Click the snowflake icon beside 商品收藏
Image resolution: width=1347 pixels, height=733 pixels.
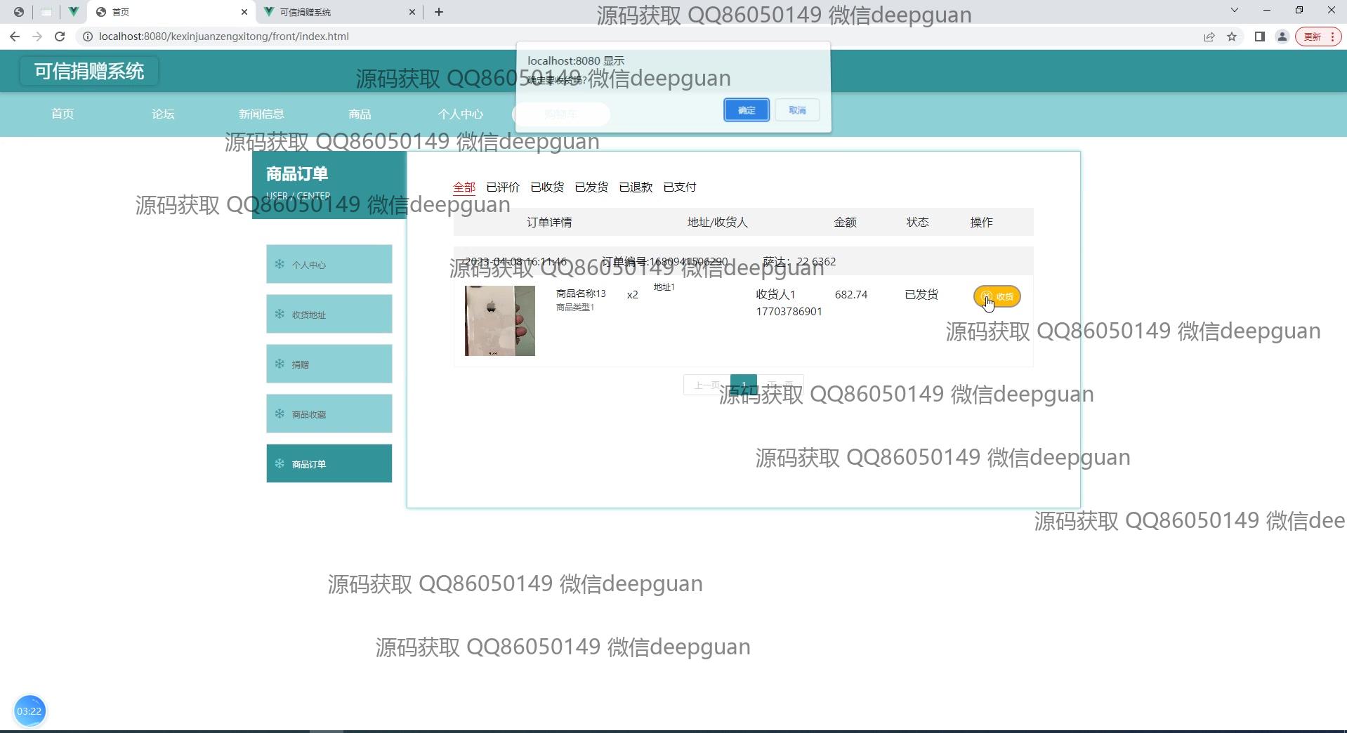tap(280, 414)
